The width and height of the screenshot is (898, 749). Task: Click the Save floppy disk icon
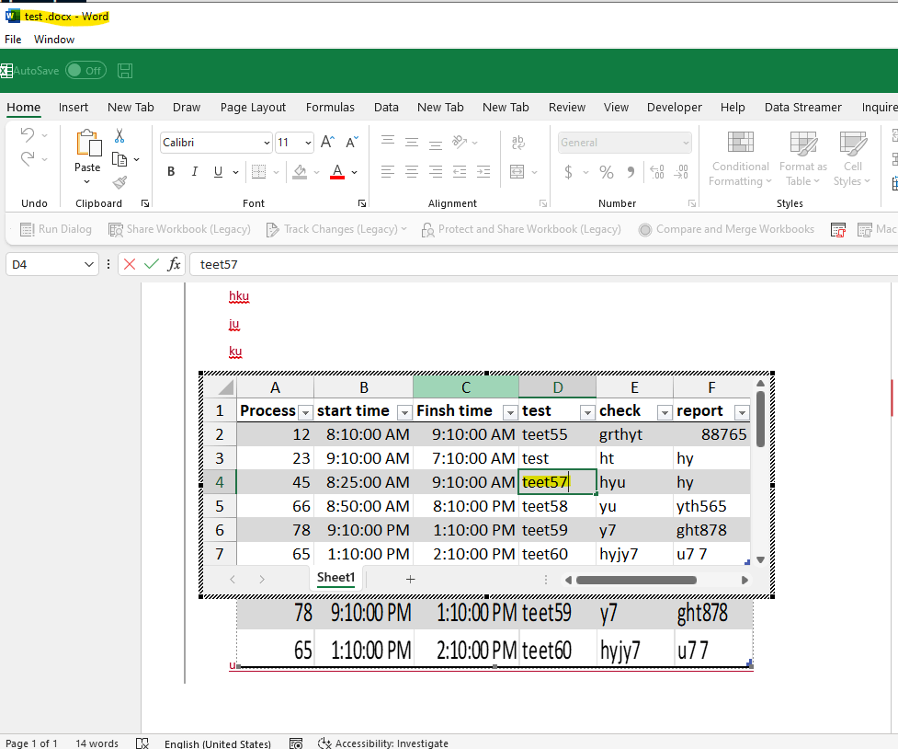(126, 71)
